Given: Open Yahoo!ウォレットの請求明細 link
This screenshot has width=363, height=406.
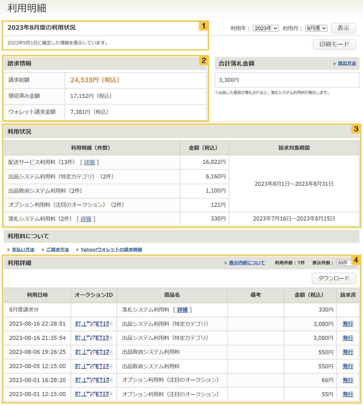Looking at the screenshot, I should pyautogui.click(x=111, y=249).
